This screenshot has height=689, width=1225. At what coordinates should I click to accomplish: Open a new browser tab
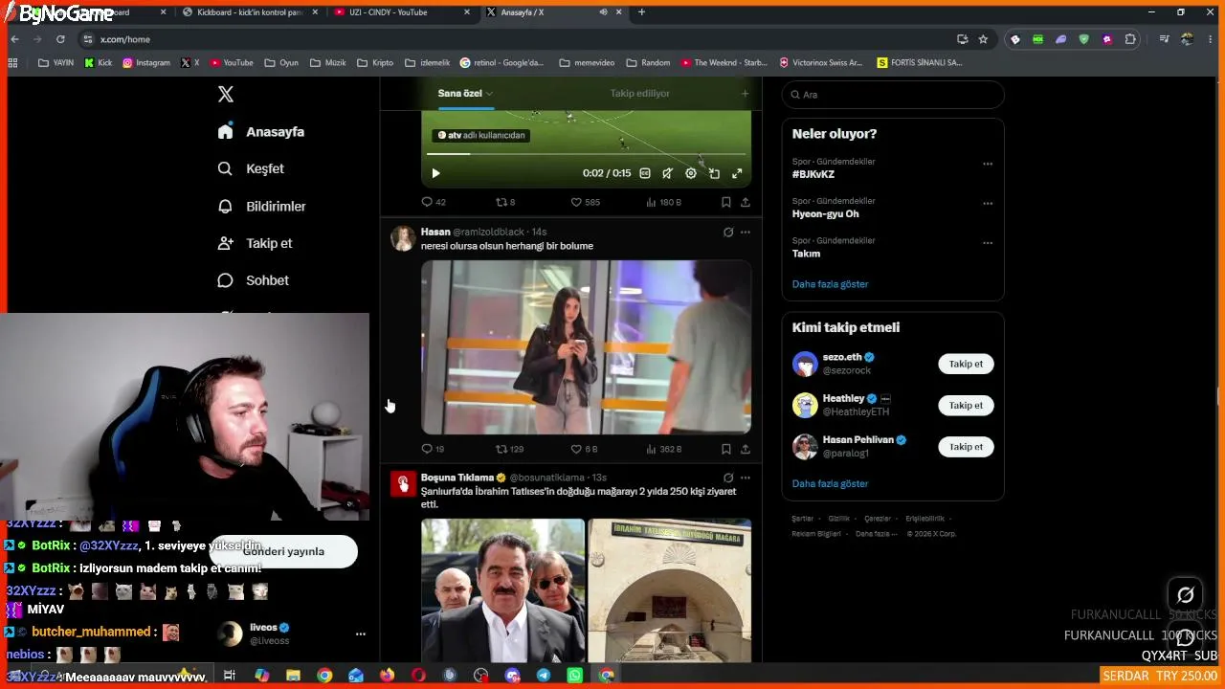641,12
